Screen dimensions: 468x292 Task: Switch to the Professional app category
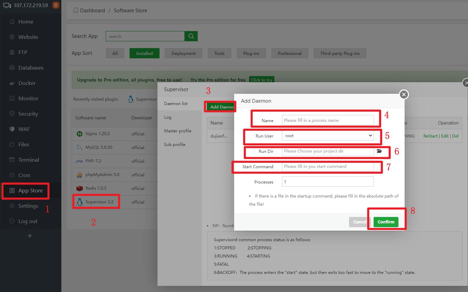pyautogui.click(x=290, y=53)
